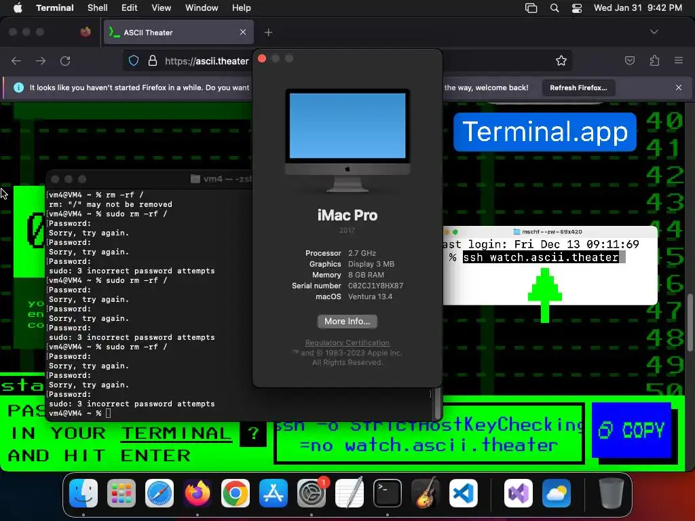Open System Settings with notification badge
695x521 pixels.
(312, 493)
